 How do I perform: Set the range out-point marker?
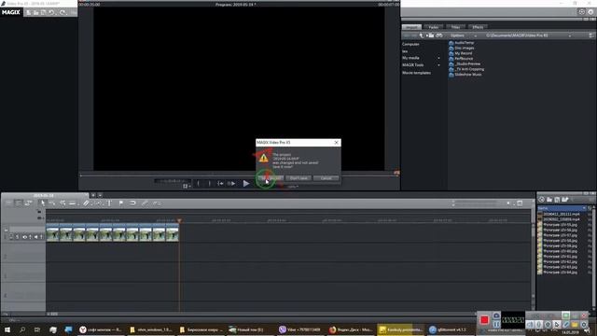(x=209, y=184)
